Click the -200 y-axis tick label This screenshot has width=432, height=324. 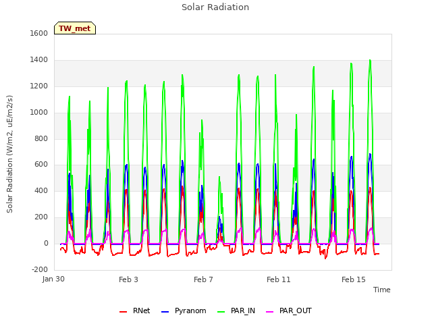click(40, 269)
